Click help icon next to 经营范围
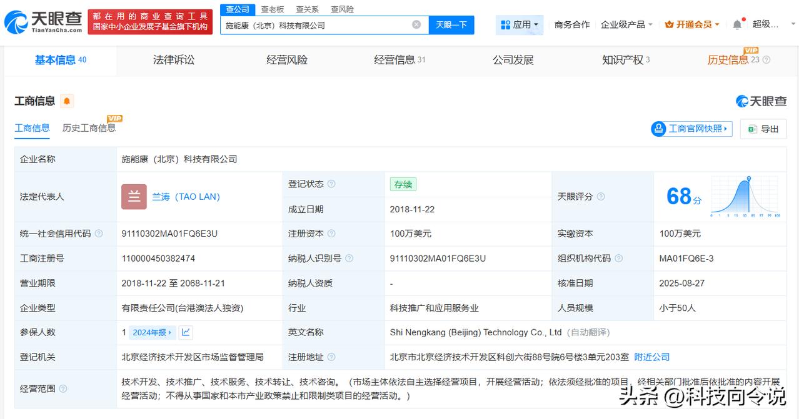This screenshot has height=419, width=799. point(63,389)
